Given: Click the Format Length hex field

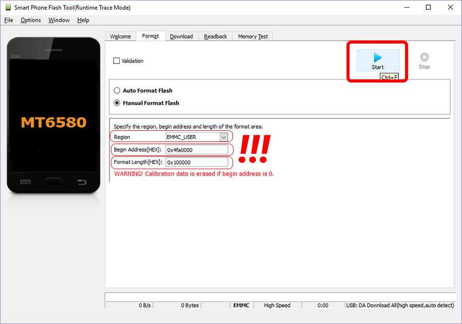Looking at the screenshot, I should [x=197, y=163].
